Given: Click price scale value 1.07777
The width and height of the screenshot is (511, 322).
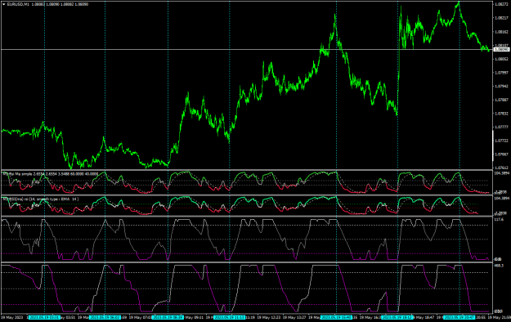Looking at the screenshot, I should 501,127.
